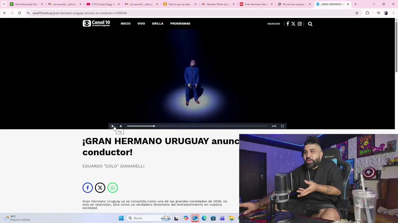398x223 pixels.
Task: Open Canal 10's Instagram in the header
Action: coord(300,24)
